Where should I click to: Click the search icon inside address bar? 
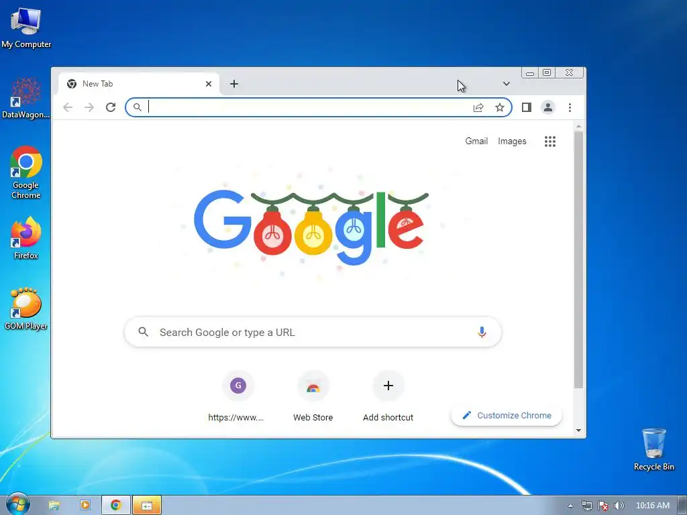137,107
